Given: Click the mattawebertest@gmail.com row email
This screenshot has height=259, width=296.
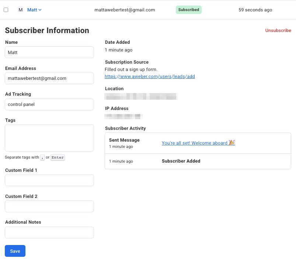Looking at the screenshot, I should click(x=125, y=10).
